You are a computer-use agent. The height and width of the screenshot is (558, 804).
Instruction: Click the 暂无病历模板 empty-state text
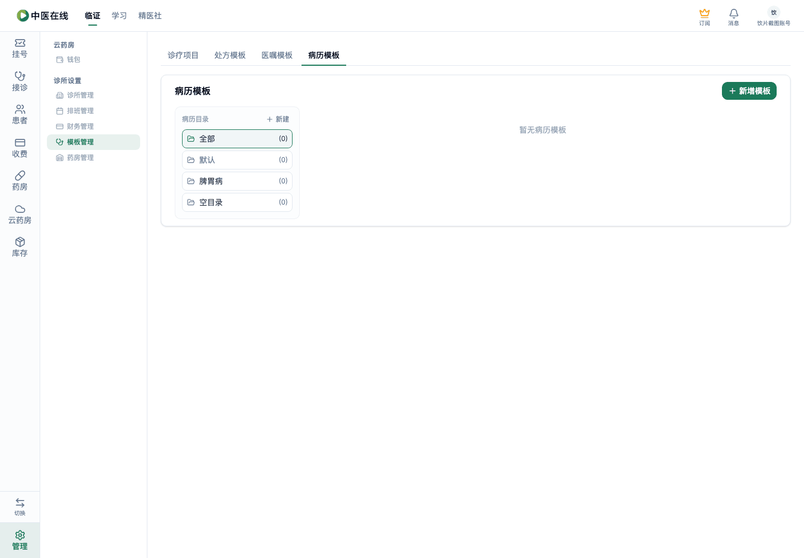coord(543,130)
